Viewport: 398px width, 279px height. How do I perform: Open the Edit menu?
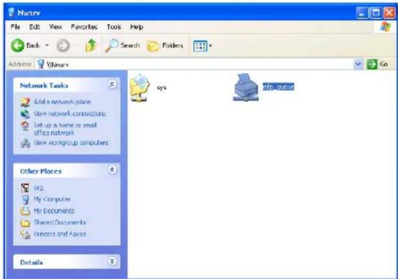[x=35, y=27]
